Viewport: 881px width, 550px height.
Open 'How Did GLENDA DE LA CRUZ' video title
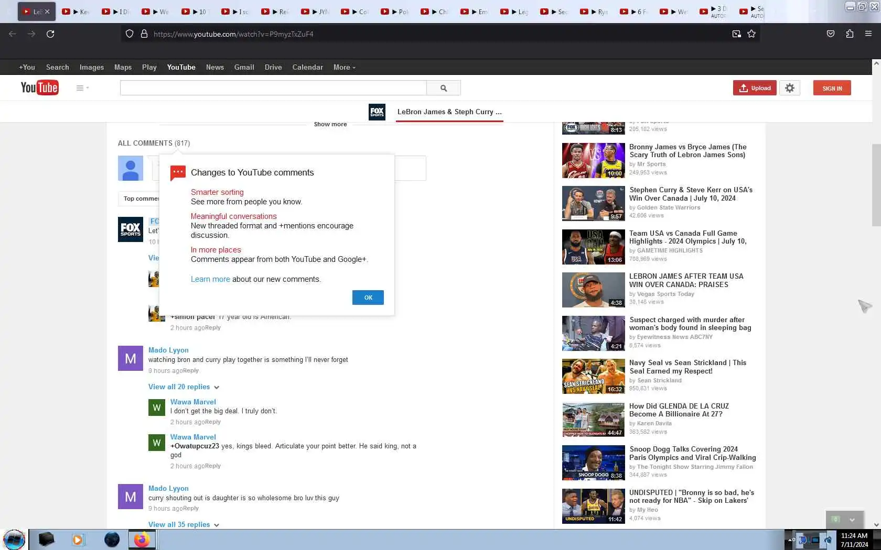click(679, 410)
